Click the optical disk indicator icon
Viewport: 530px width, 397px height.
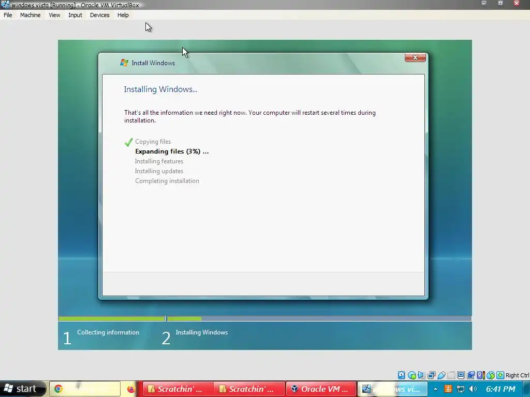[411, 375]
